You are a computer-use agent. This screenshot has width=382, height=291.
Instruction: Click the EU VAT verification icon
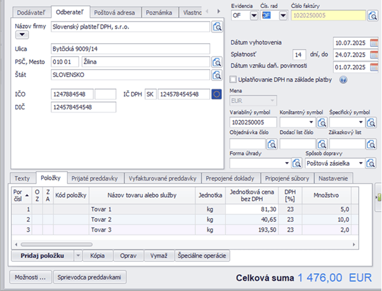click(217, 94)
